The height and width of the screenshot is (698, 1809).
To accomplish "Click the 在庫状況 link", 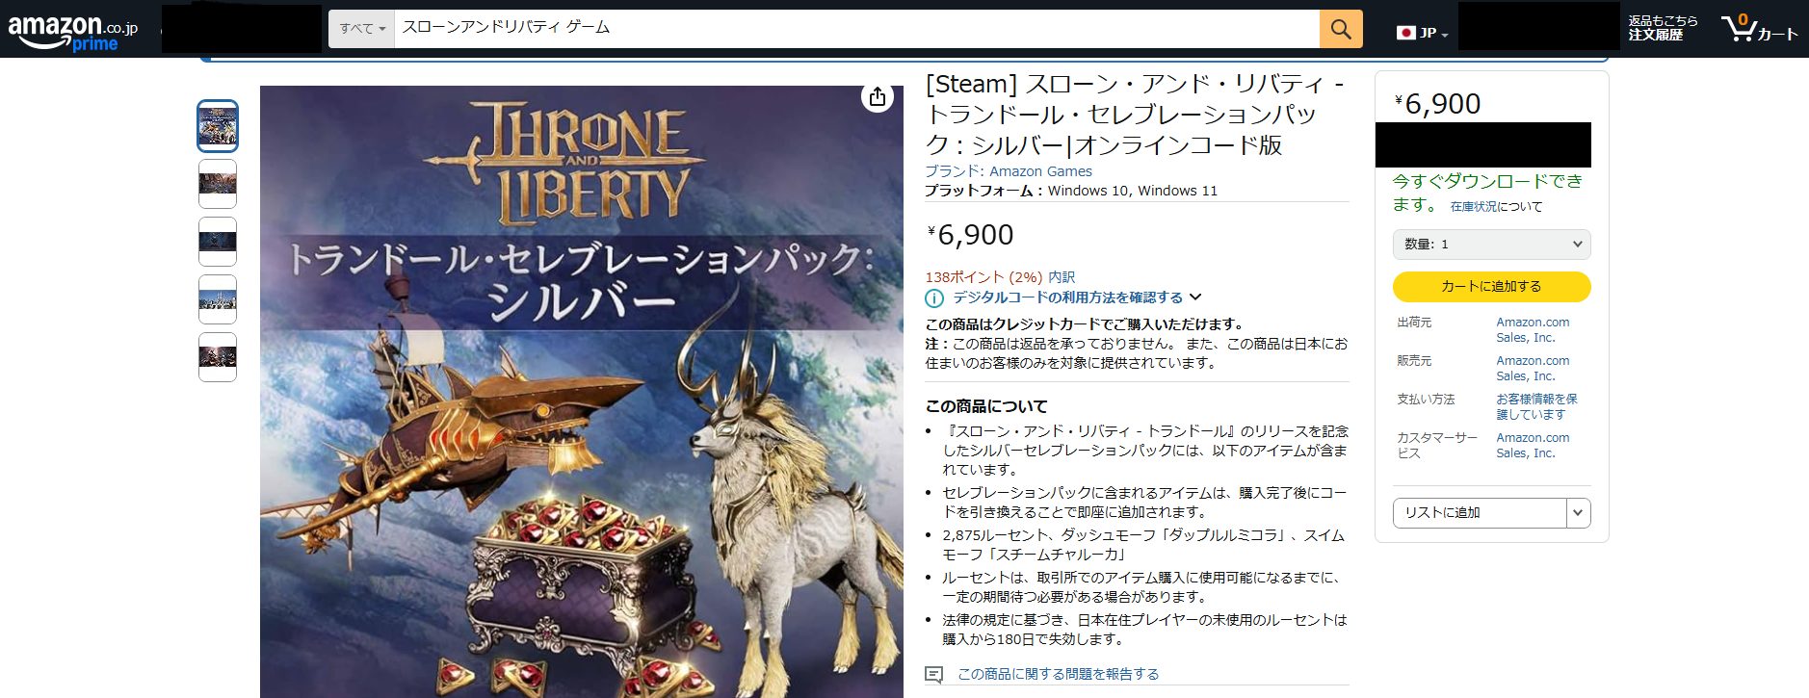I will pyautogui.click(x=1474, y=207).
